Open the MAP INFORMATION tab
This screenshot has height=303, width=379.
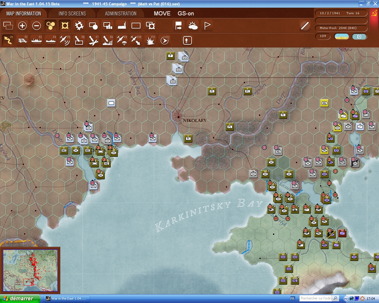click(x=24, y=14)
